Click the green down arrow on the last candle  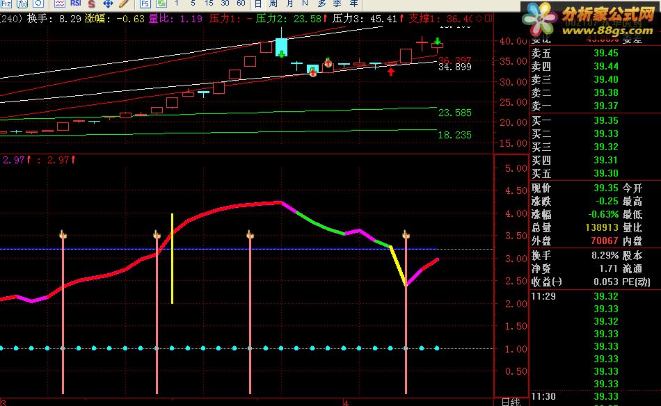click(x=438, y=41)
